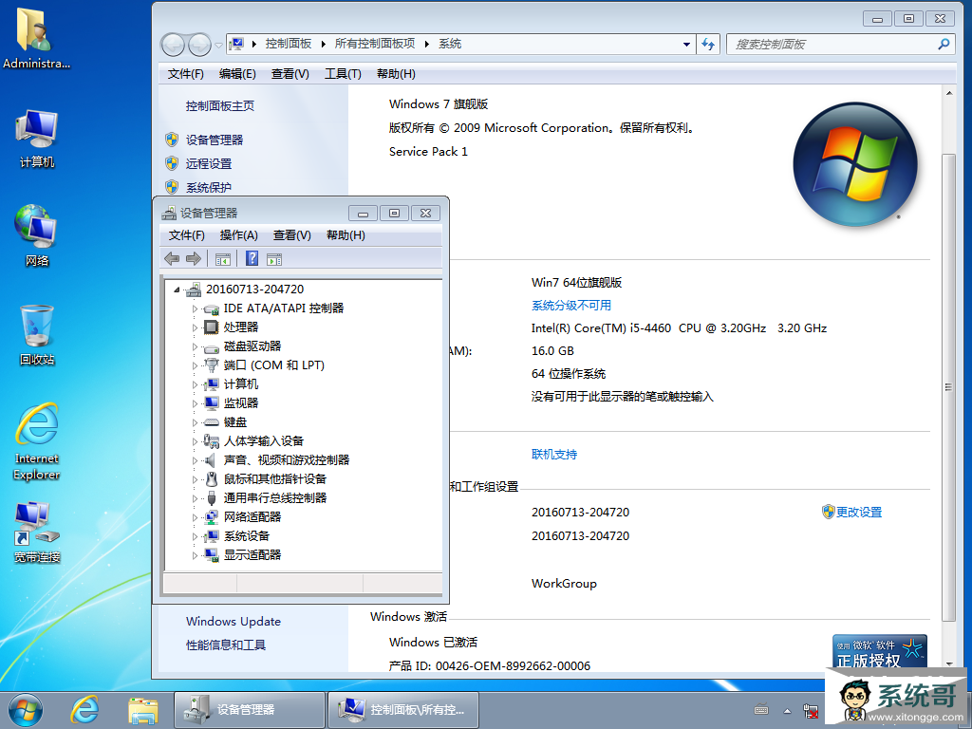Click the forward arrow in Device Manager toolbar

(x=194, y=258)
